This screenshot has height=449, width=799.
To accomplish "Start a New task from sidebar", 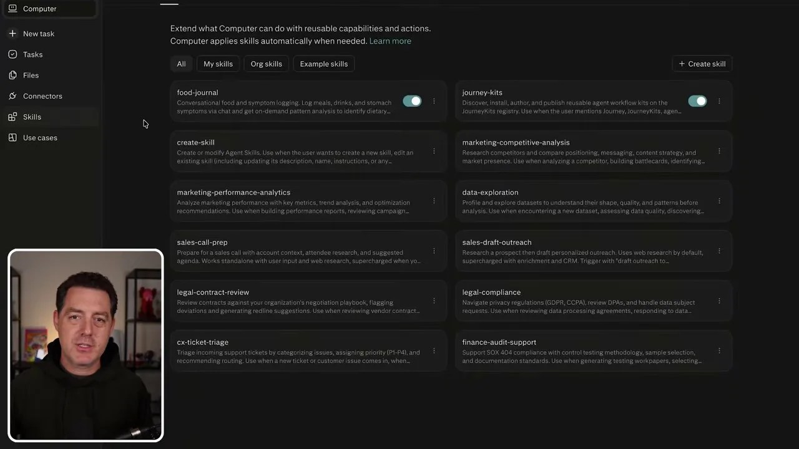I will click(39, 34).
